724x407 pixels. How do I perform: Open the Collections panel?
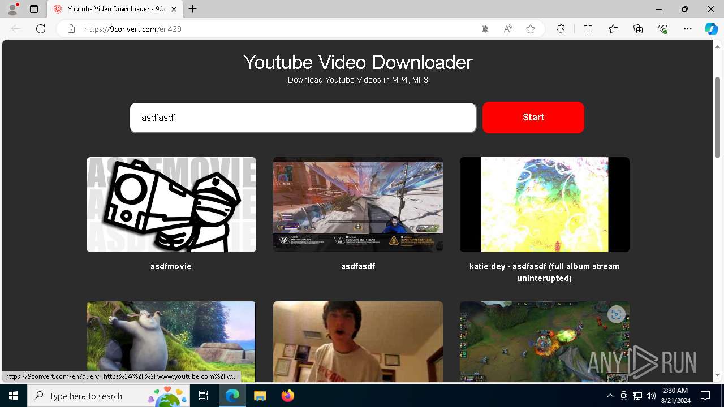click(x=638, y=29)
